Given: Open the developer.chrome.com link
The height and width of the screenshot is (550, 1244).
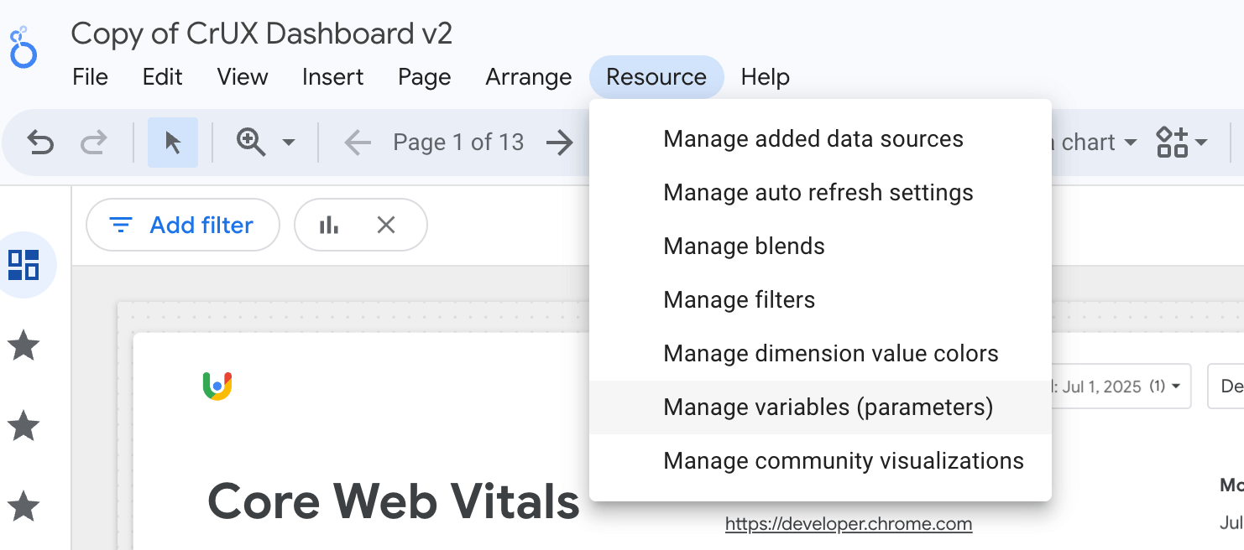Looking at the screenshot, I should 848,524.
